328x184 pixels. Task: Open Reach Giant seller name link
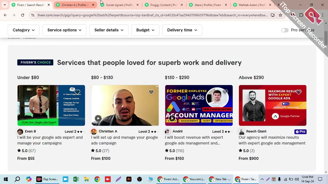[256, 131]
